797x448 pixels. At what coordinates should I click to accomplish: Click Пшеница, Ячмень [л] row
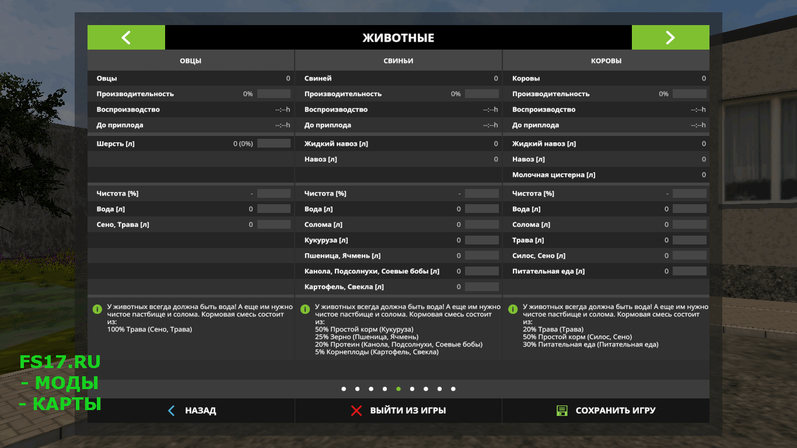398,256
